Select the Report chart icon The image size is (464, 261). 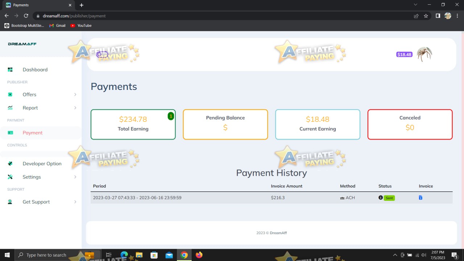[x=11, y=108]
